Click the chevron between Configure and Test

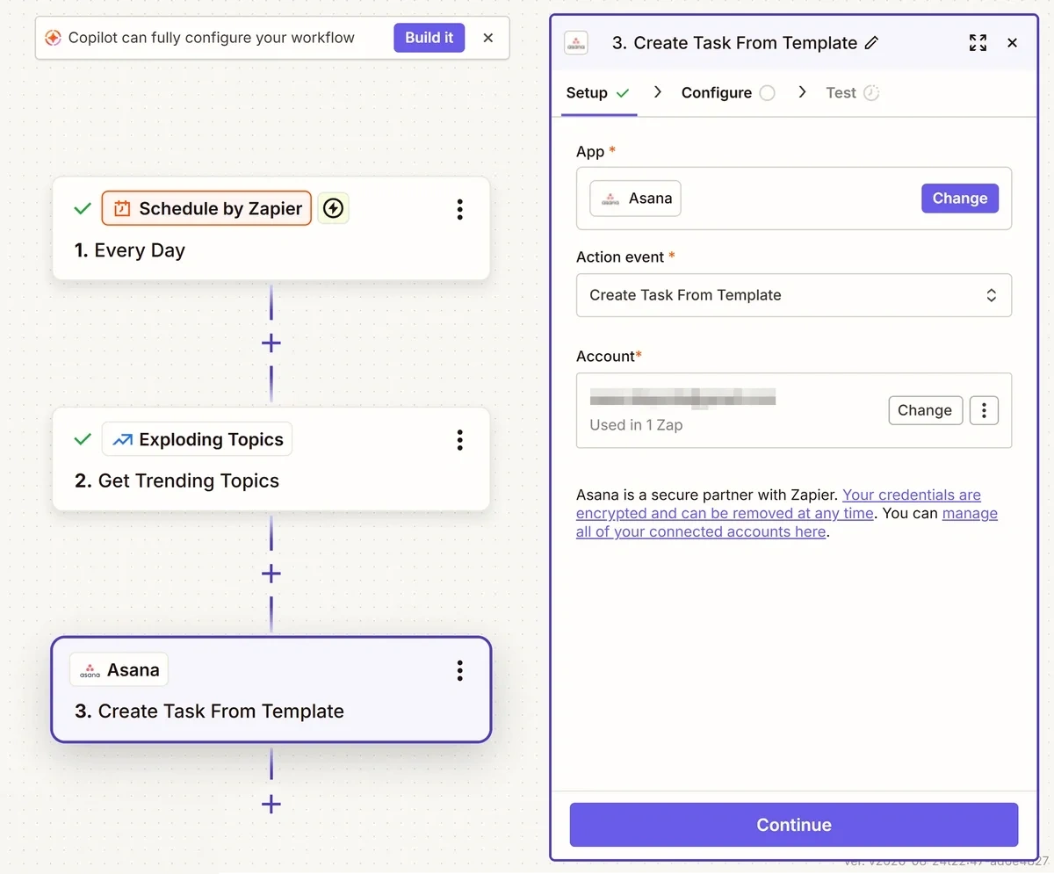click(x=802, y=92)
